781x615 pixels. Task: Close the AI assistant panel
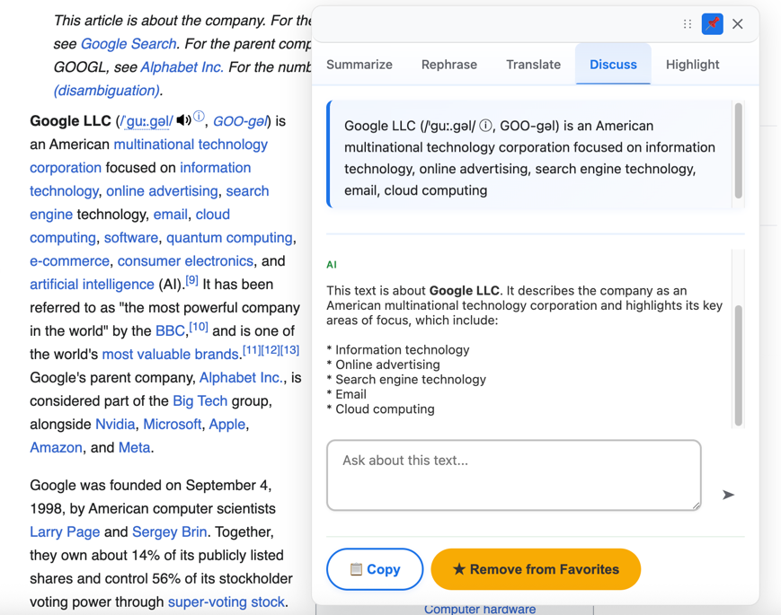click(x=738, y=24)
